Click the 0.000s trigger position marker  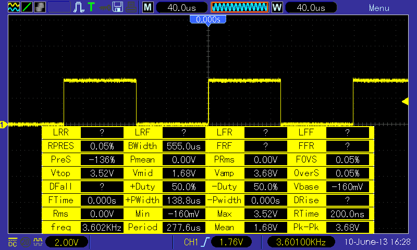(208, 20)
